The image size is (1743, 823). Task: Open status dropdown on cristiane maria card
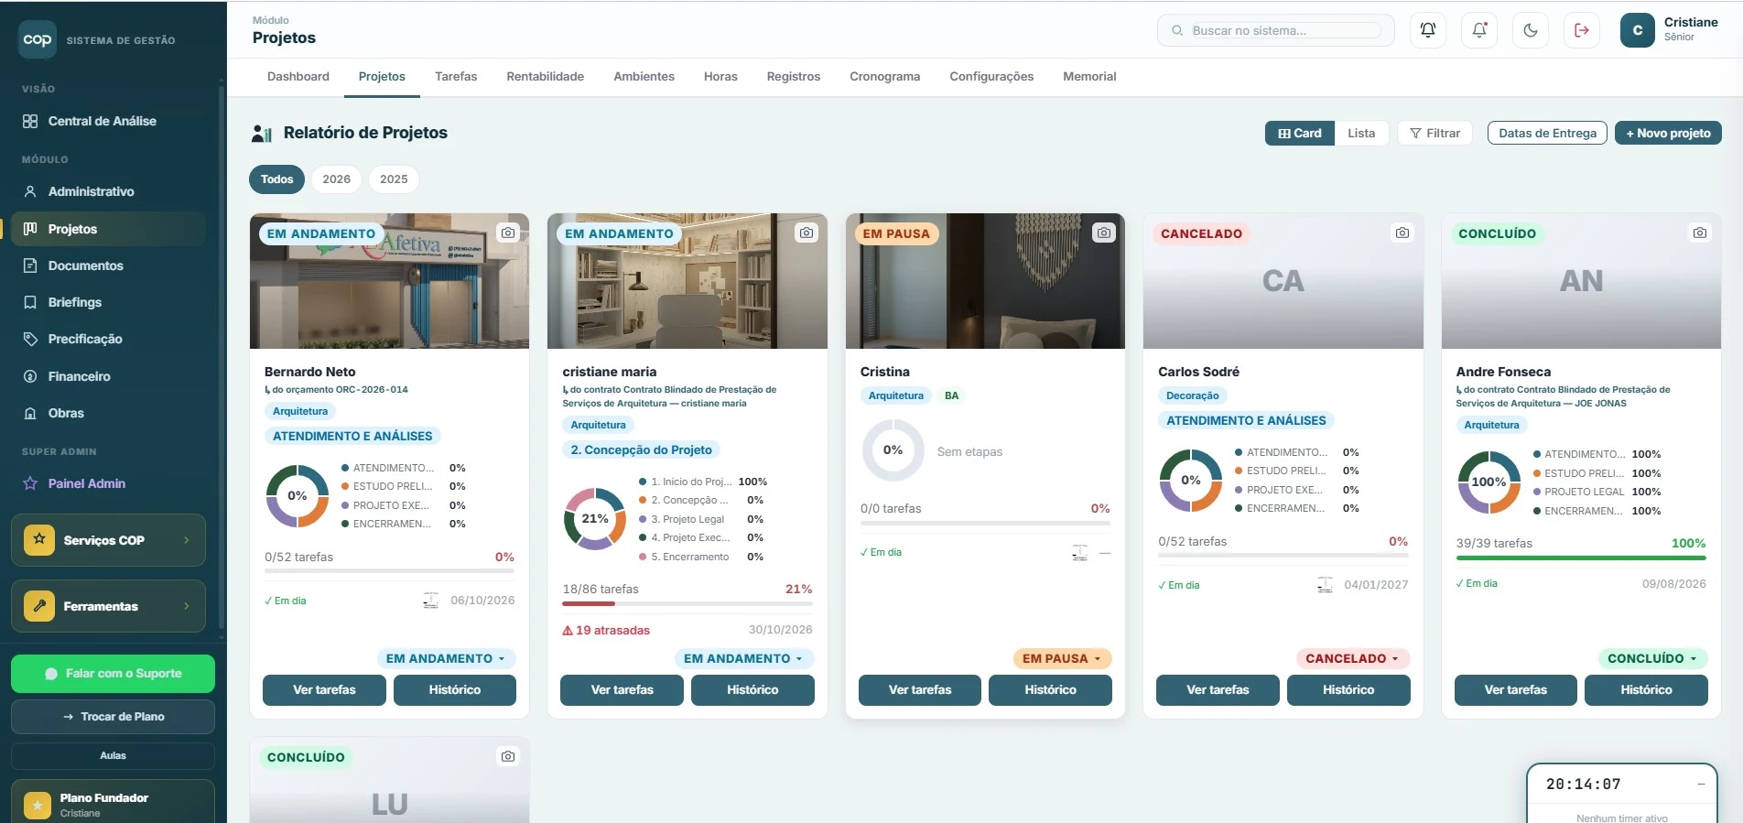pos(743,658)
